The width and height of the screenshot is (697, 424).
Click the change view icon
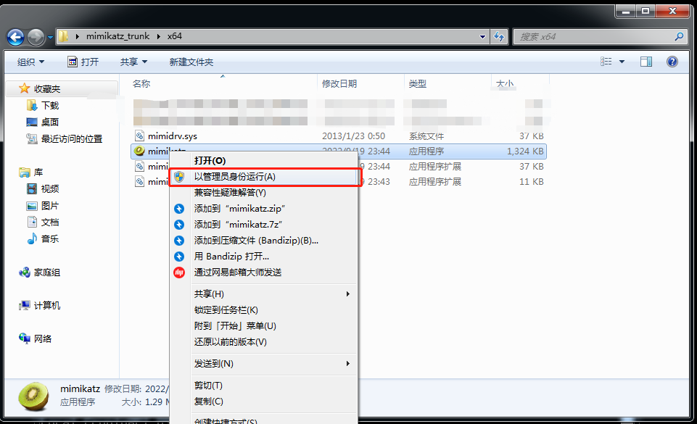(x=606, y=62)
